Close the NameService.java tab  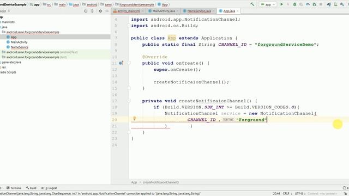213,11
